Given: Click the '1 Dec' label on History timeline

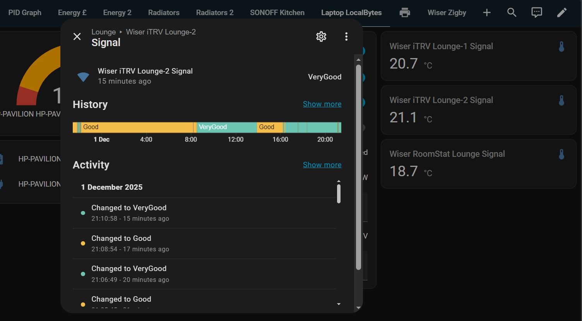Looking at the screenshot, I should point(101,139).
